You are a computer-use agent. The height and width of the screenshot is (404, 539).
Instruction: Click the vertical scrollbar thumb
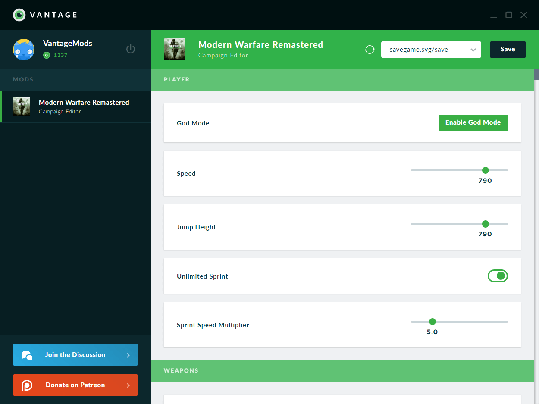click(x=536, y=75)
